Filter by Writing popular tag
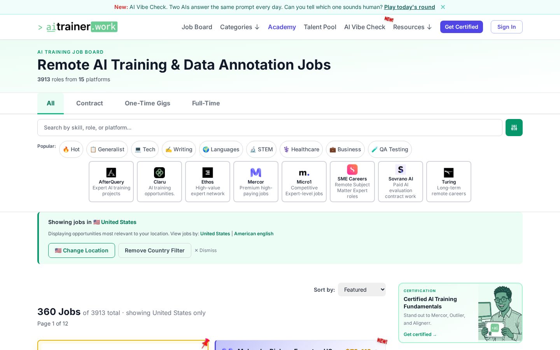The width and height of the screenshot is (560, 350). (x=179, y=149)
